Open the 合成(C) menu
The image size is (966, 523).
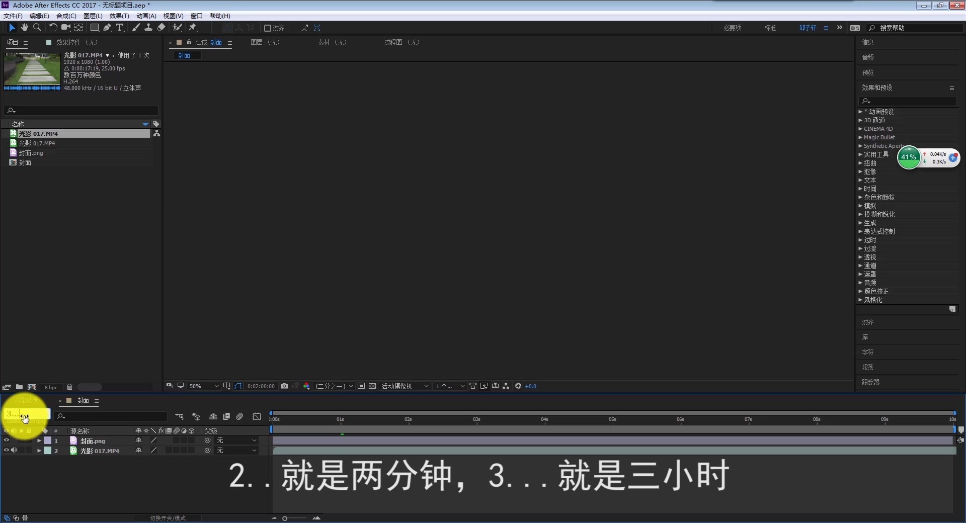point(66,16)
